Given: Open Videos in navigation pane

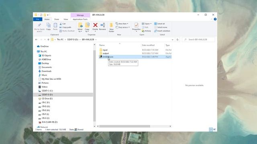Looking at the screenshot, I should coord(43,87).
